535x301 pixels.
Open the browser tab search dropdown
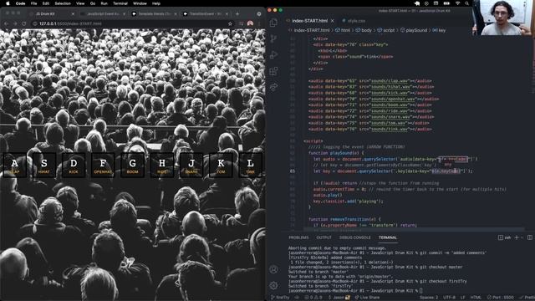tap(259, 14)
